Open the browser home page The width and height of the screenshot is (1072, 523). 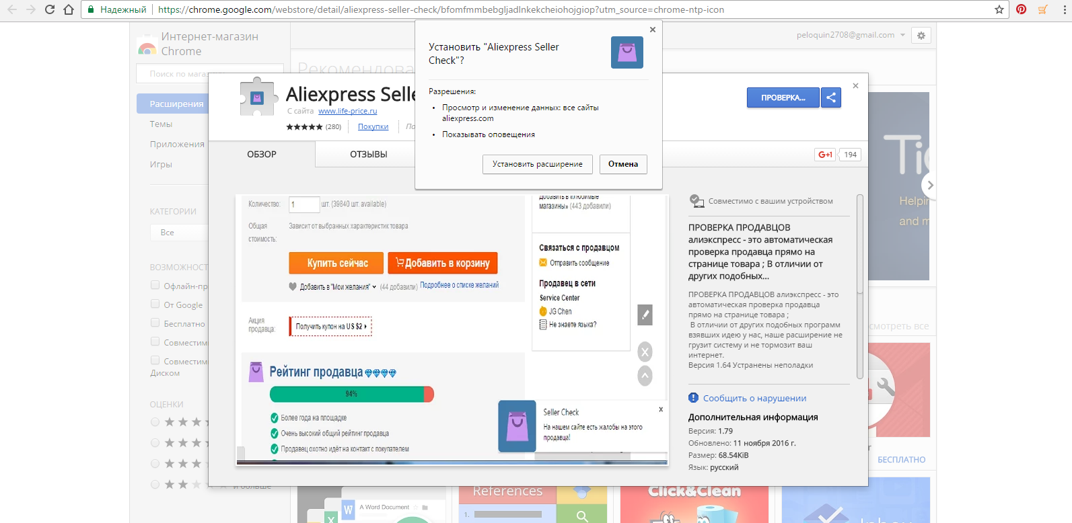[69, 9]
